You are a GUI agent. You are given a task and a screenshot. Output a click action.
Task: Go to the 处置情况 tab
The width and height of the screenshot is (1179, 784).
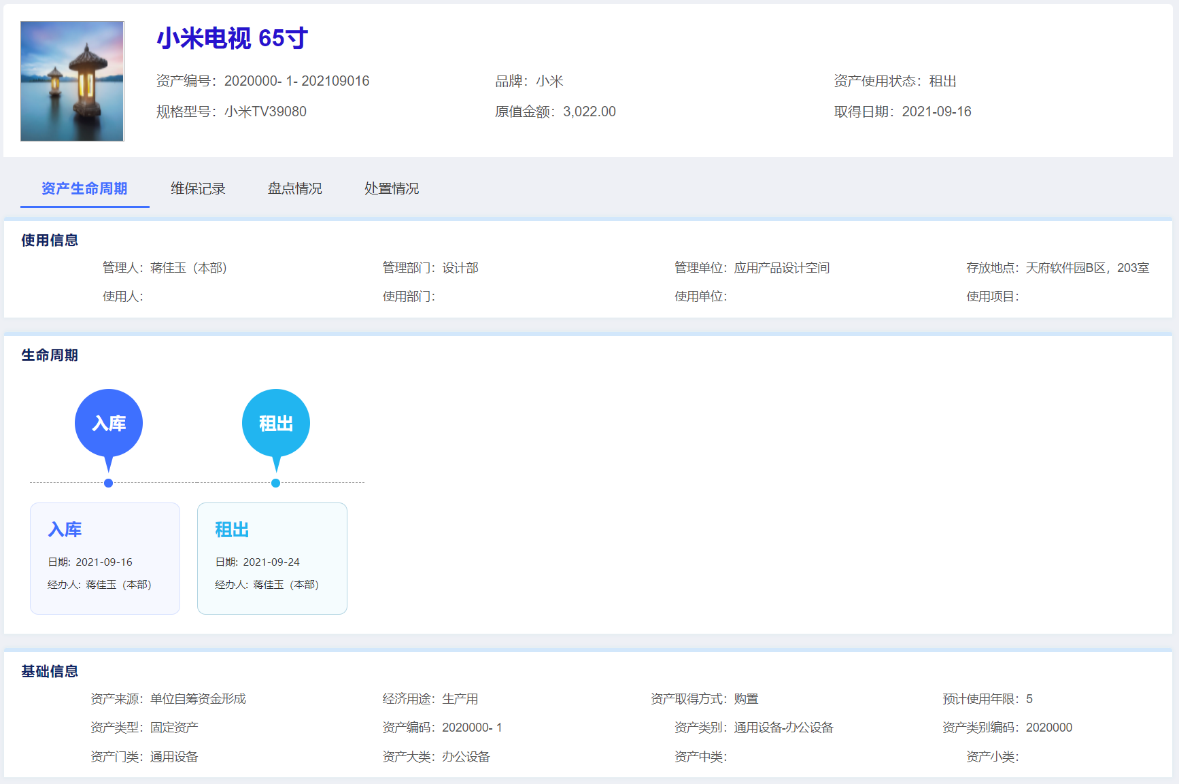[x=392, y=188]
